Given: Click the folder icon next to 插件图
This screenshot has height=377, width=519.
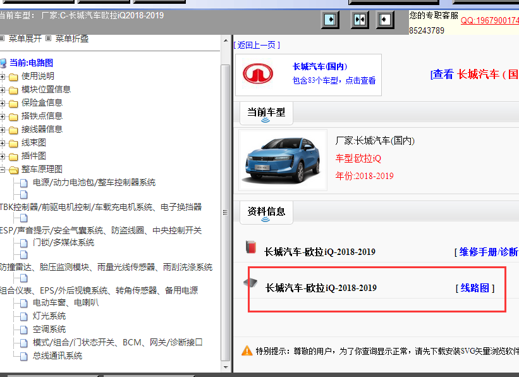Looking at the screenshot, I should [x=13, y=156].
